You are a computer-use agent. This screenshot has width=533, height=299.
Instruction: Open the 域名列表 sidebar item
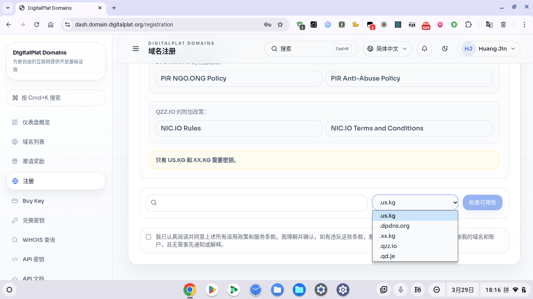[34, 142]
